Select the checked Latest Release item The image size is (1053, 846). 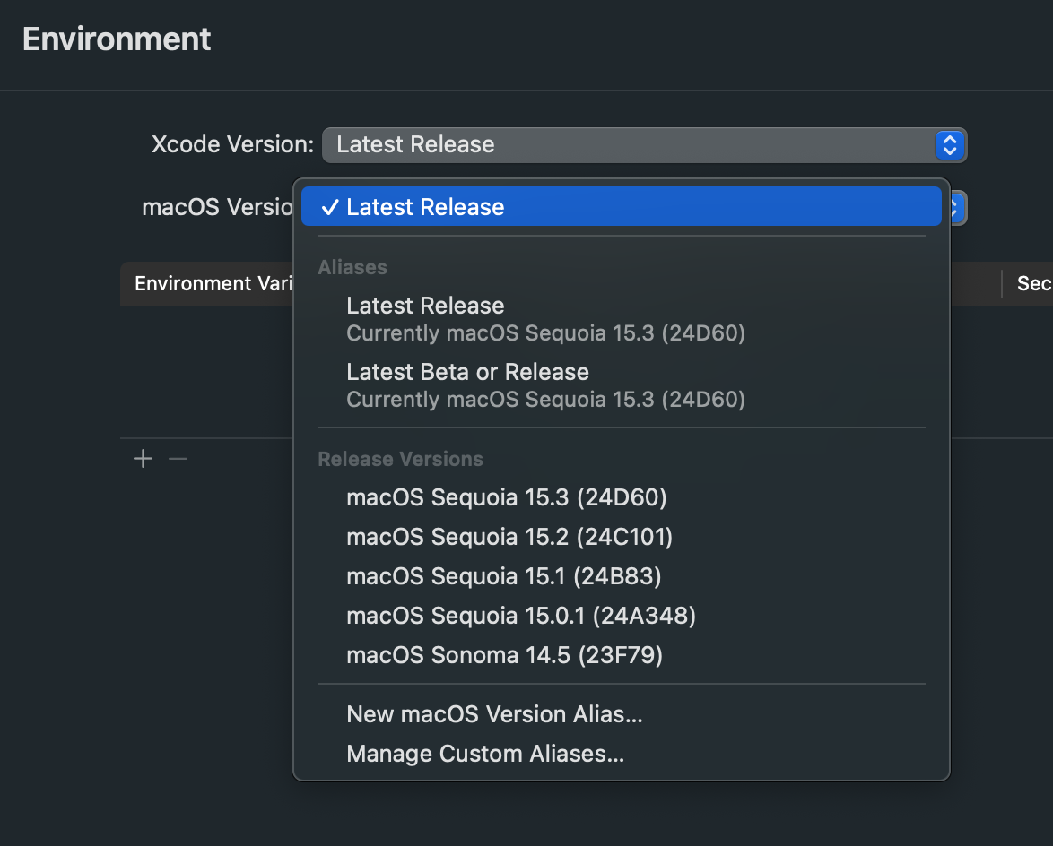tap(622, 207)
